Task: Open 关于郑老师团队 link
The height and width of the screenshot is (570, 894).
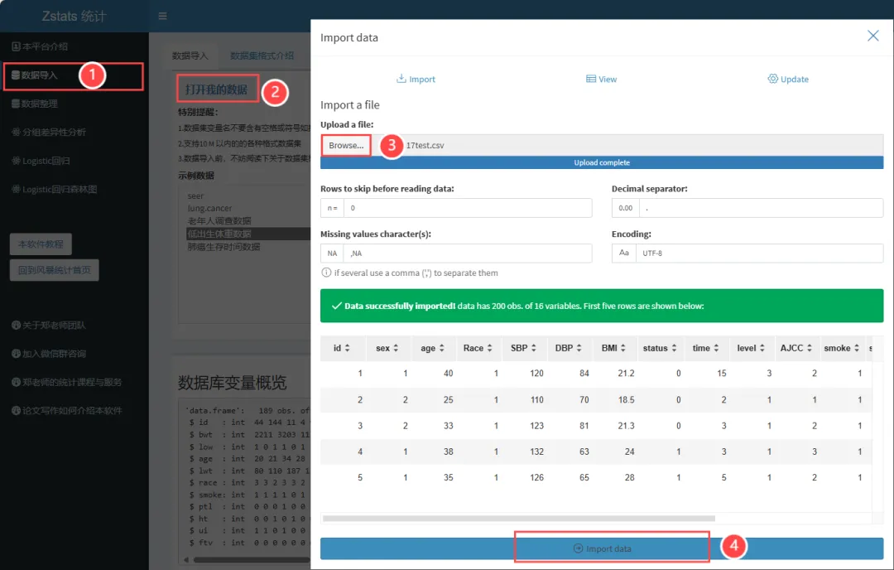Action: click(x=49, y=326)
